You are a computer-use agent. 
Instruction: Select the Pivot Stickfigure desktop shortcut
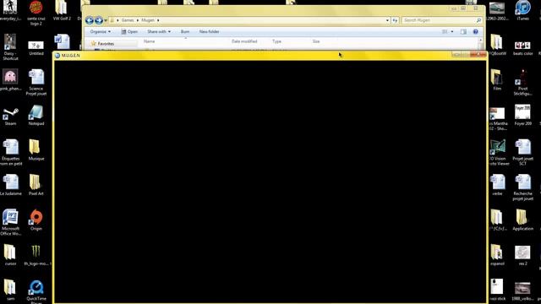click(x=522, y=83)
